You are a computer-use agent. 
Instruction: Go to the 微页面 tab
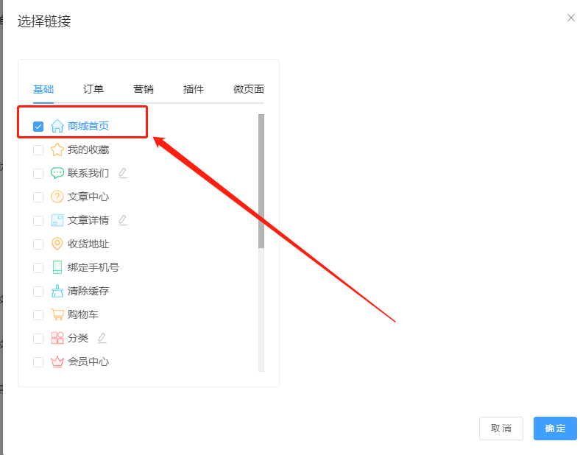click(x=249, y=89)
